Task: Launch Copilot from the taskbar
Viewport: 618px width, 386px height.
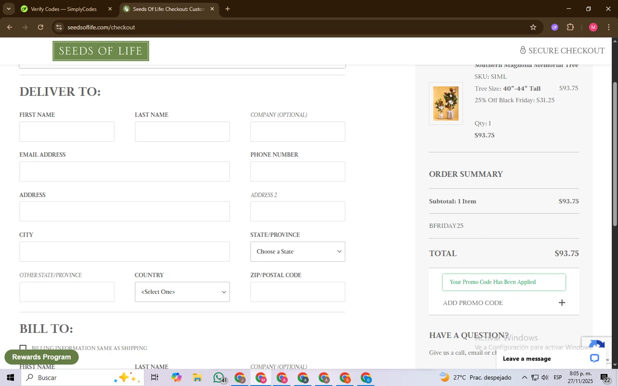Action: point(176,378)
